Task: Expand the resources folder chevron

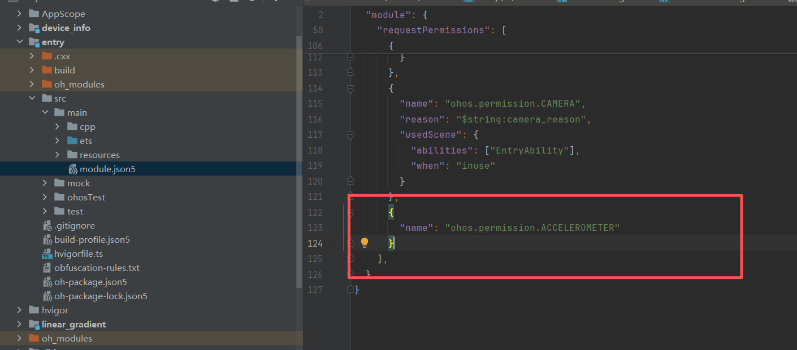Action: pyautogui.click(x=57, y=155)
